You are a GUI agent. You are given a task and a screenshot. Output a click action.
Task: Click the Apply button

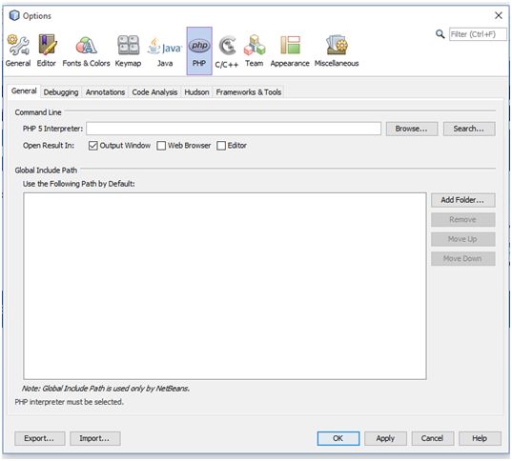click(385, 438)
